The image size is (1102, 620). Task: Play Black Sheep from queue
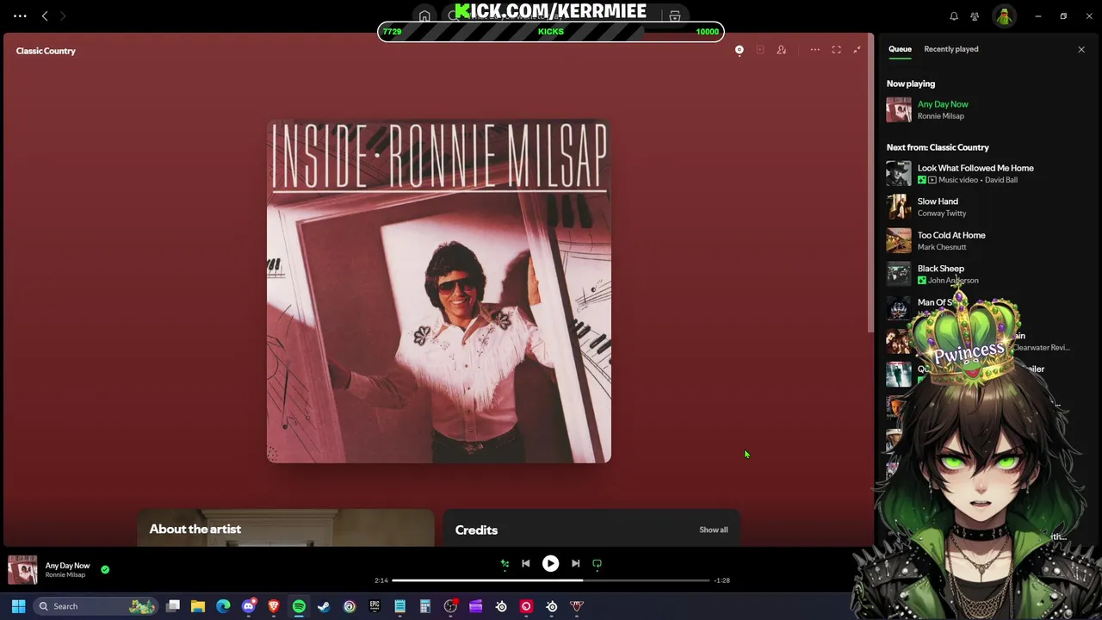click(x=941, y=269)
